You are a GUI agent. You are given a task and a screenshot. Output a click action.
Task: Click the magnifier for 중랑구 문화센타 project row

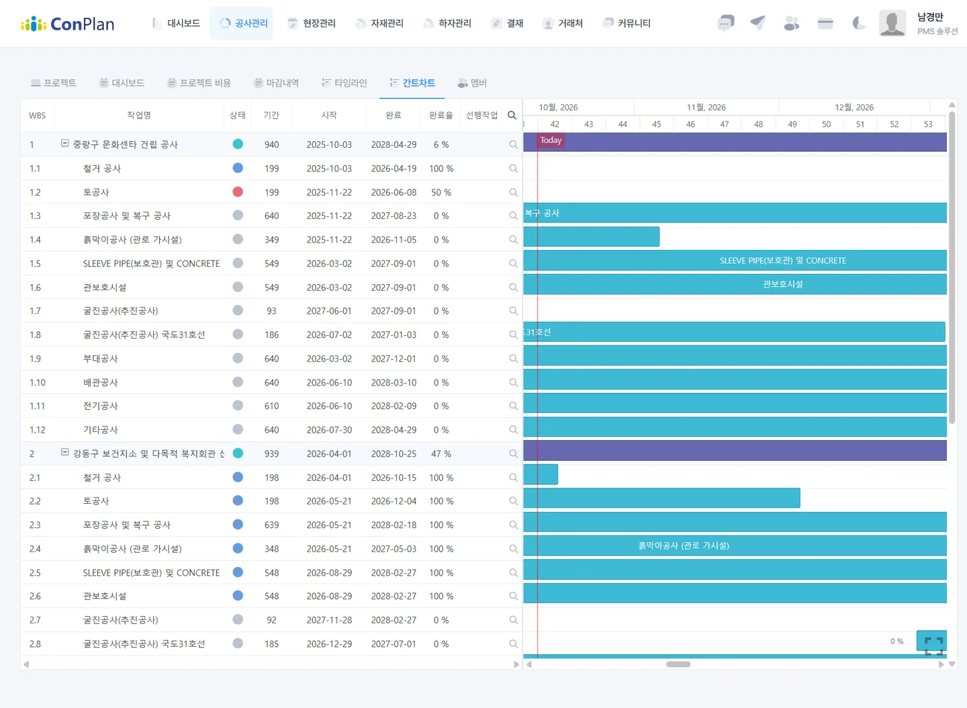coord(513,144)
